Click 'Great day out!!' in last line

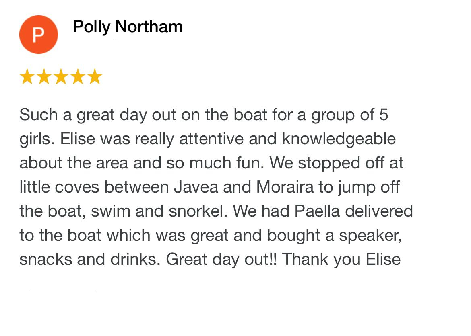[x=221, y=260]
